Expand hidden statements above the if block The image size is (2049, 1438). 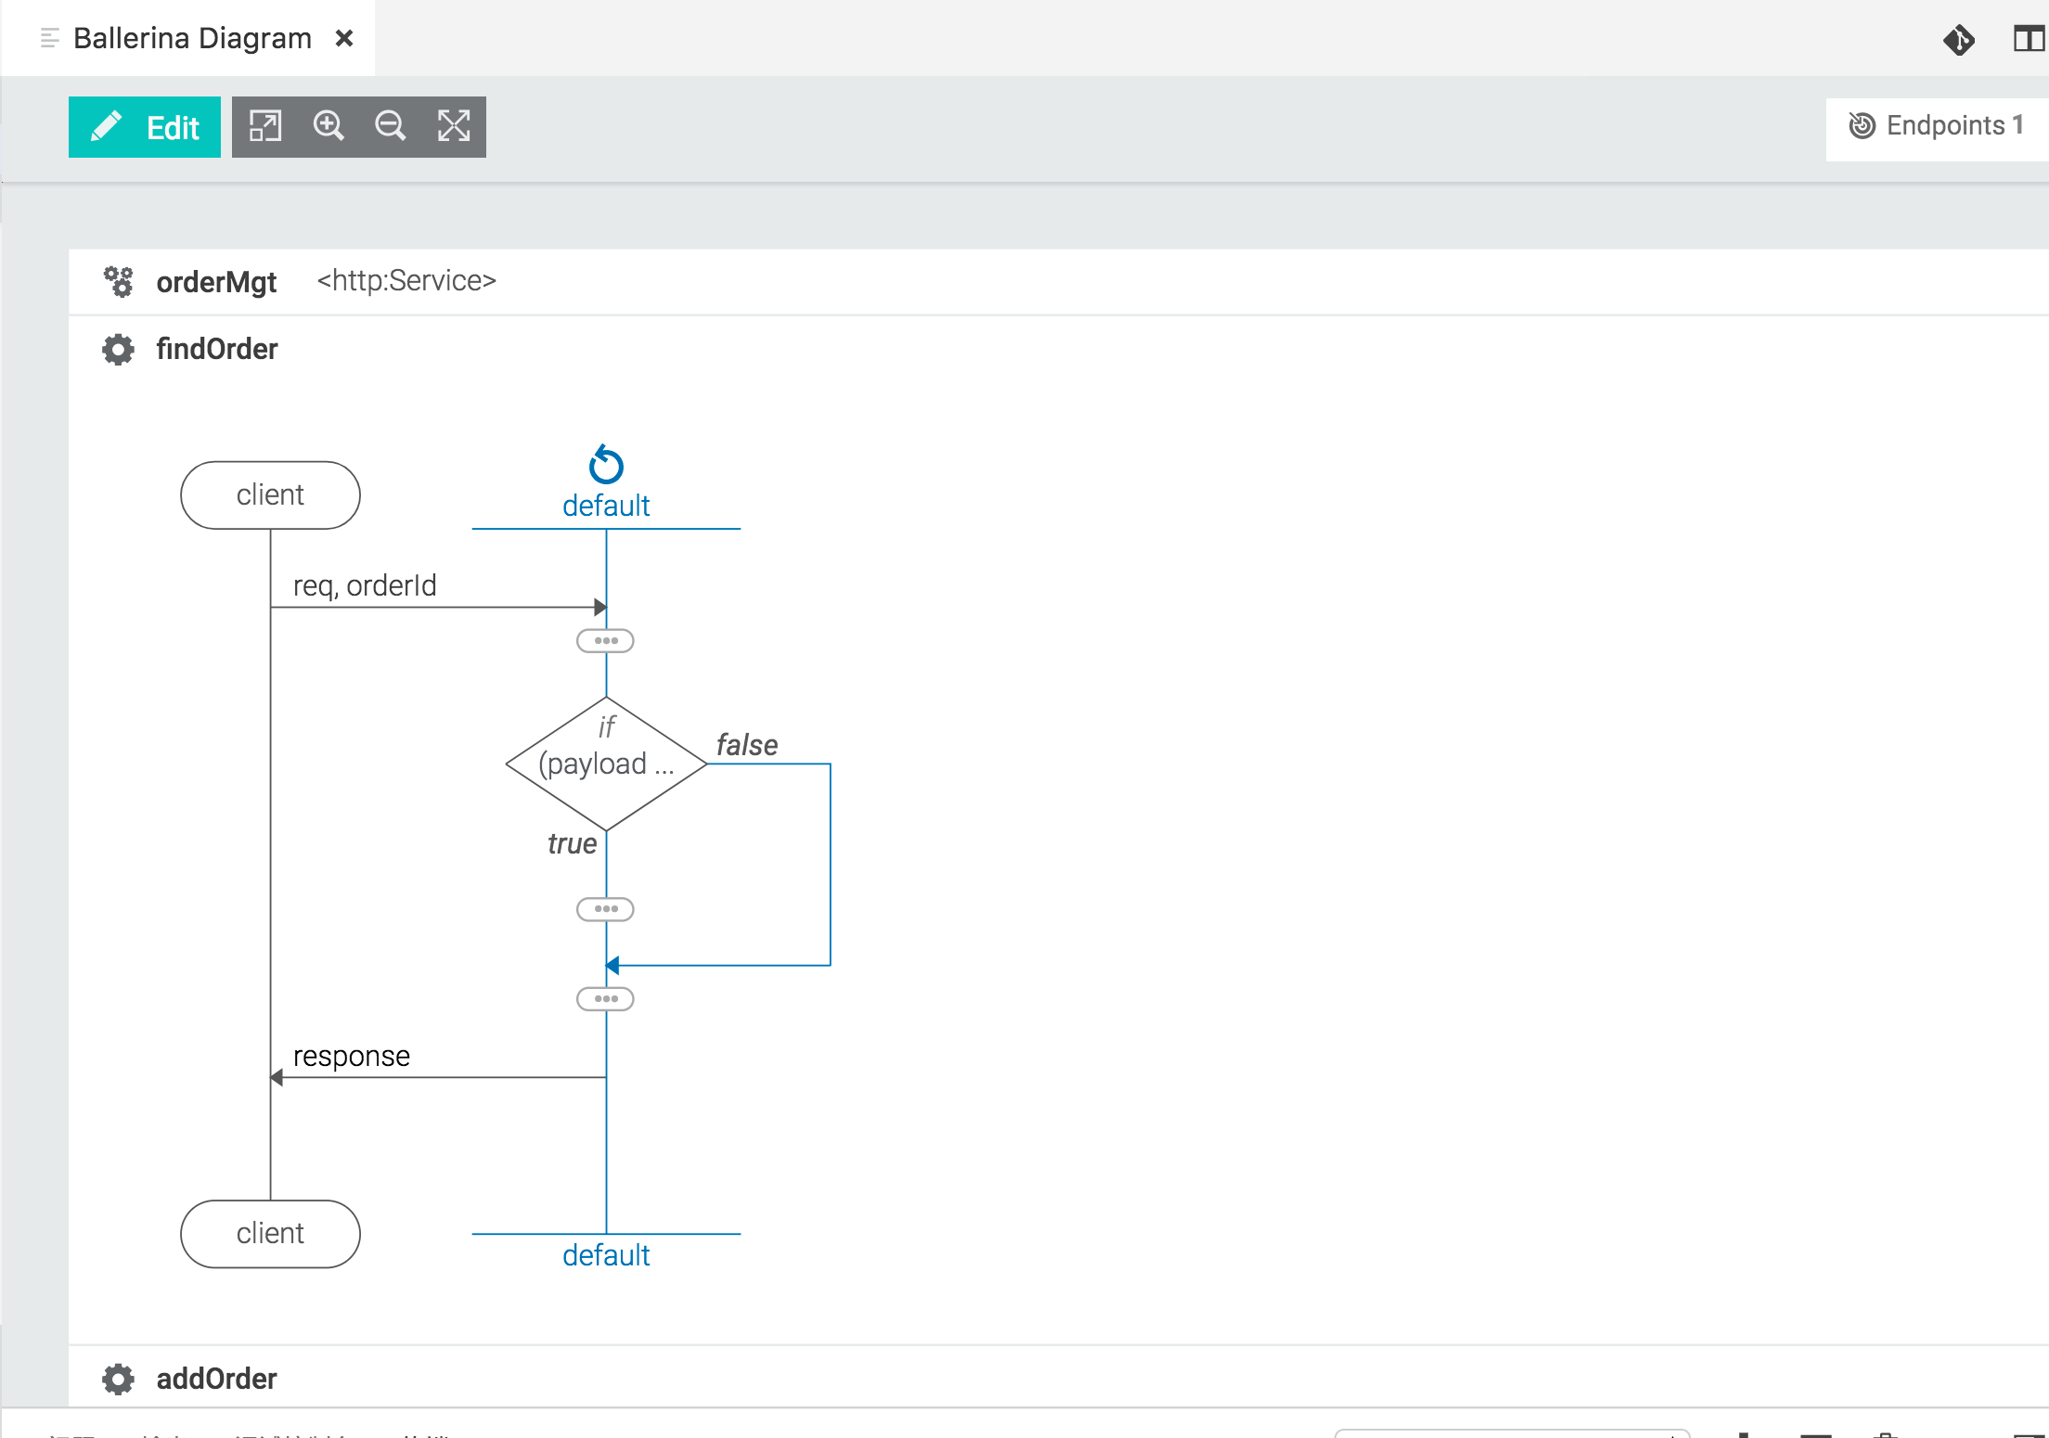pos(605,641)
